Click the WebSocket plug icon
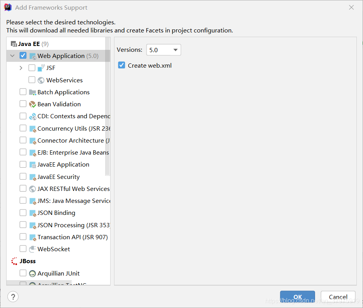This screenshot has height=308, width=363. click(32, 249)
